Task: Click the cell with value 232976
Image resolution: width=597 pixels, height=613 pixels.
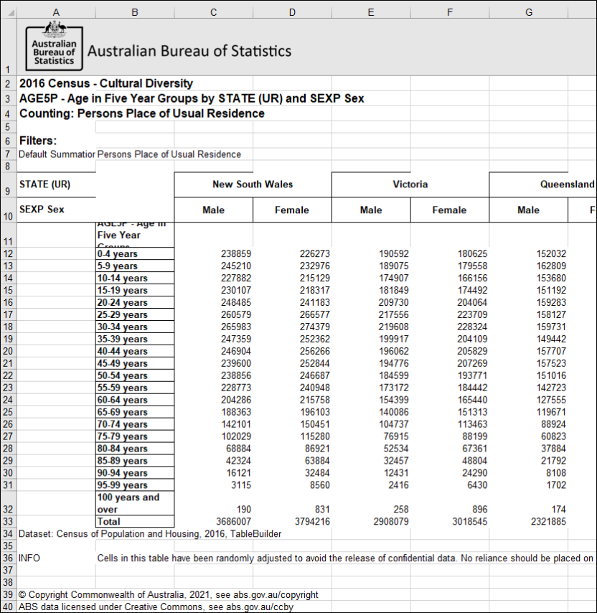Action: (x=292, y=266)
